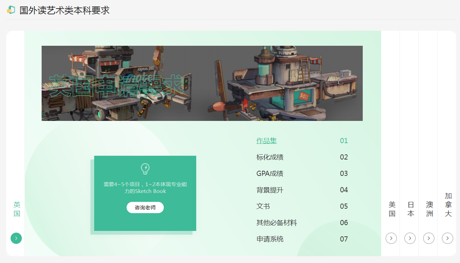Viewport: 460px width, 263px height.
Task: Expand the 美国 panel arrow
Action: [391, 238]
